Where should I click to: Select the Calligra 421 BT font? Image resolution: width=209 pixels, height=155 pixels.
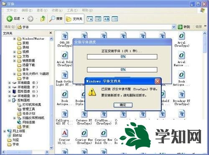pos(64,117)
